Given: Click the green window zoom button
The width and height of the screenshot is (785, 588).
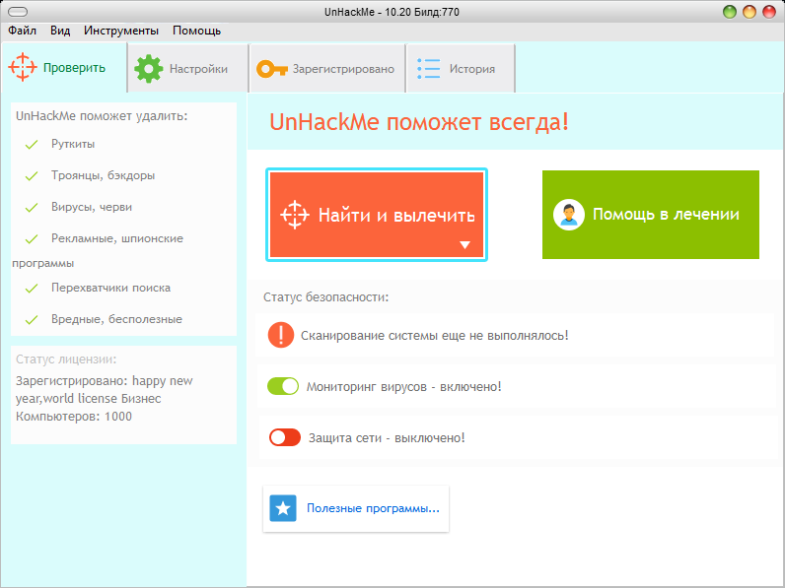Looking at the screenshot, I should tap(730, 12).
